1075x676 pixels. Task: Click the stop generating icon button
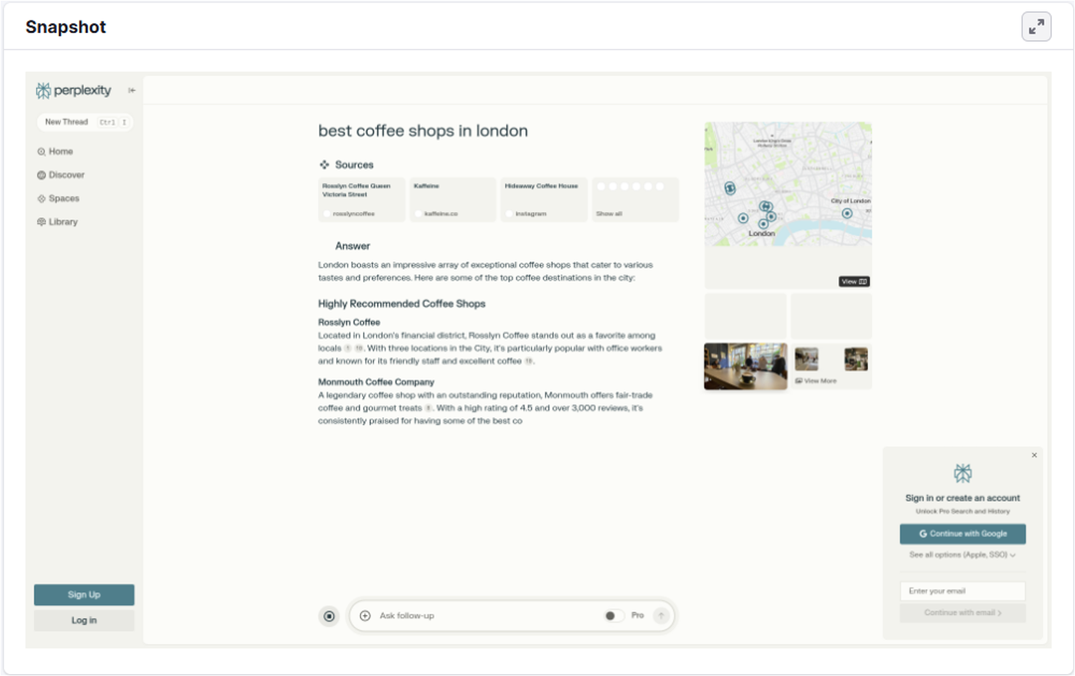tap(329, 616)
